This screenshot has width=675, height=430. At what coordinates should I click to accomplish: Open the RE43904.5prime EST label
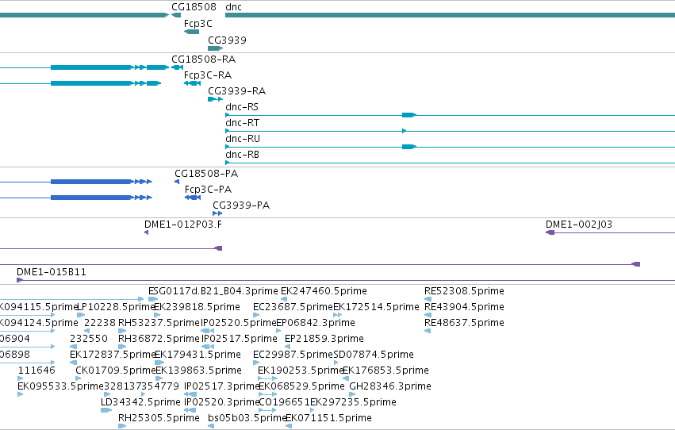pyautogui.click(x=464, y=307)
